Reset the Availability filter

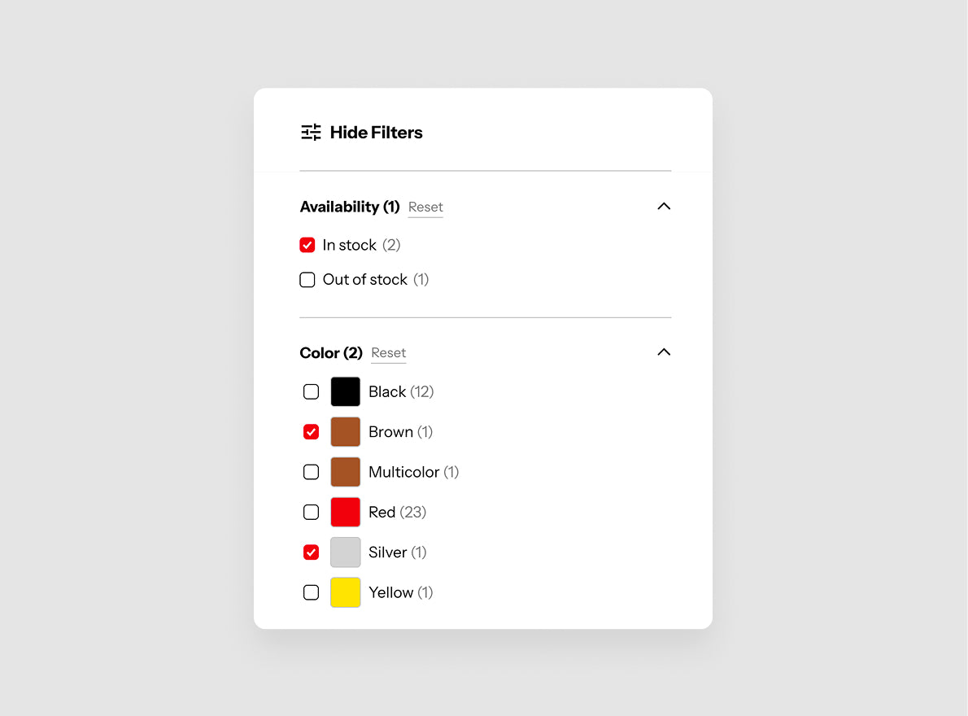tap(425, 207)
